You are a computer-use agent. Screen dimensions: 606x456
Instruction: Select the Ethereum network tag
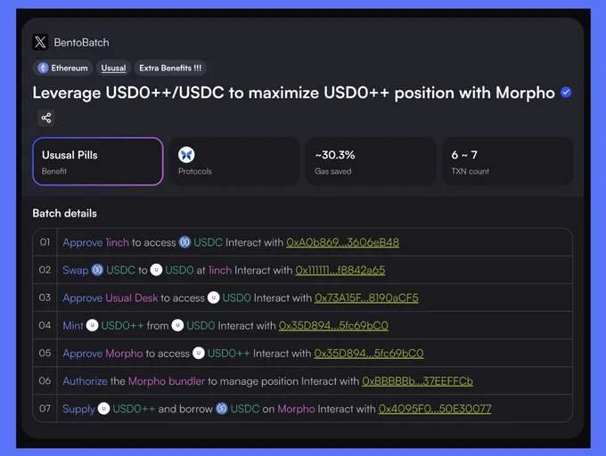pos(62,68)
